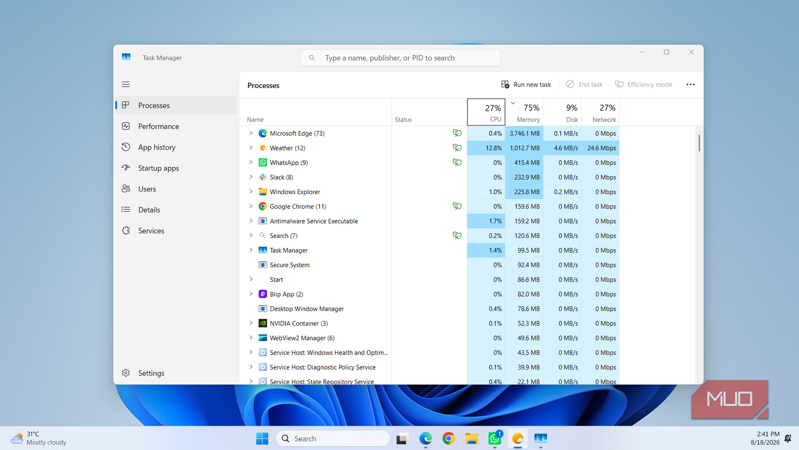Image resolution: width=799 pixels, height=450 pixels.
Task: Click efficiency leaf icon on Microsoft Edge row
Action: [x=457, y=133]
